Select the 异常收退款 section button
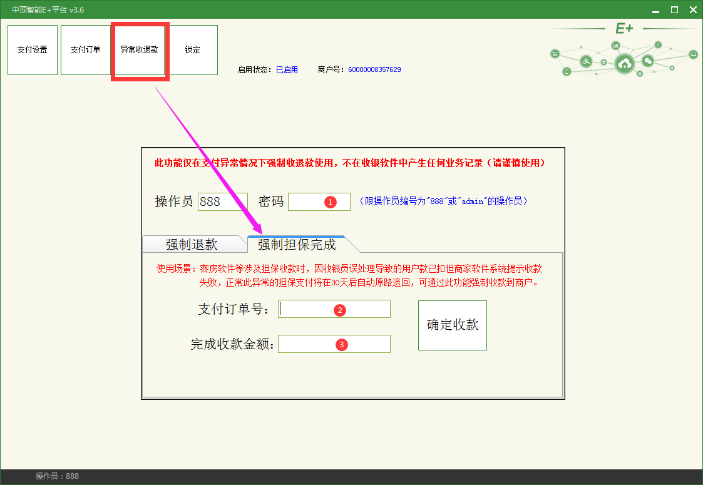Screen dimensions: 703x485 pyautogui.click(x=140, y=50)
